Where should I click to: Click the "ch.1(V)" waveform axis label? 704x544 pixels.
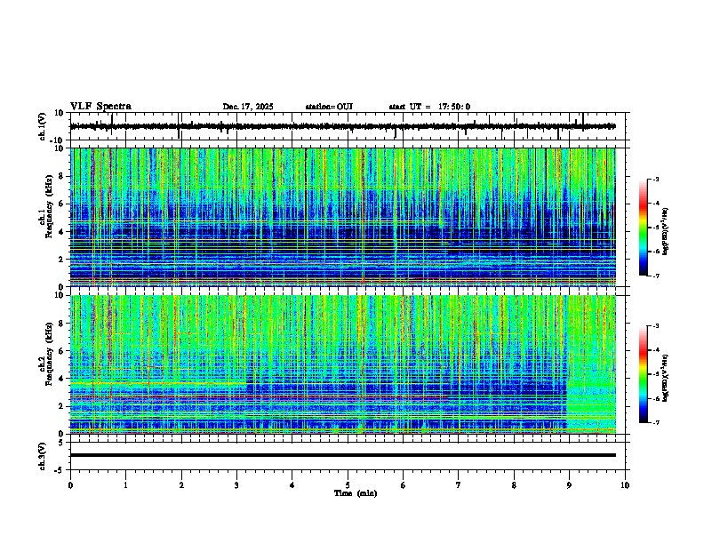tap(43, 126)
